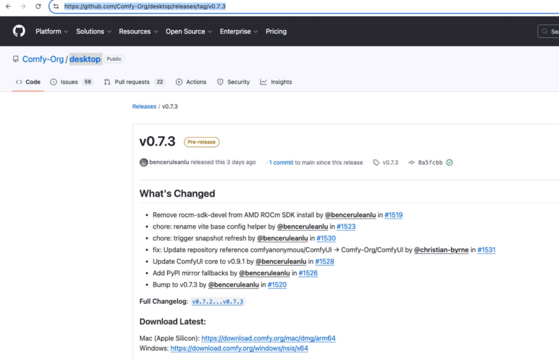This screenshot has height=360, width=559.
Task: Click the Releases breadcrumb link
Action: [x=144, y=106]
